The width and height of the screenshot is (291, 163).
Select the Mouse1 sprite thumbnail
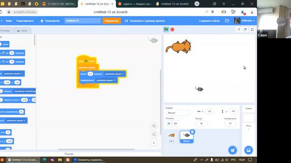pyautogui.click(x=186, y=137)
